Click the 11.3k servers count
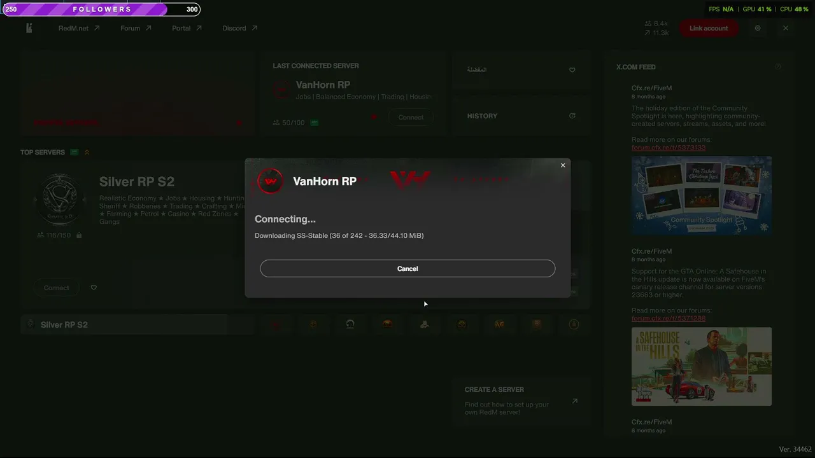This screenshot has height=458, width=815. tap(656, 32)
